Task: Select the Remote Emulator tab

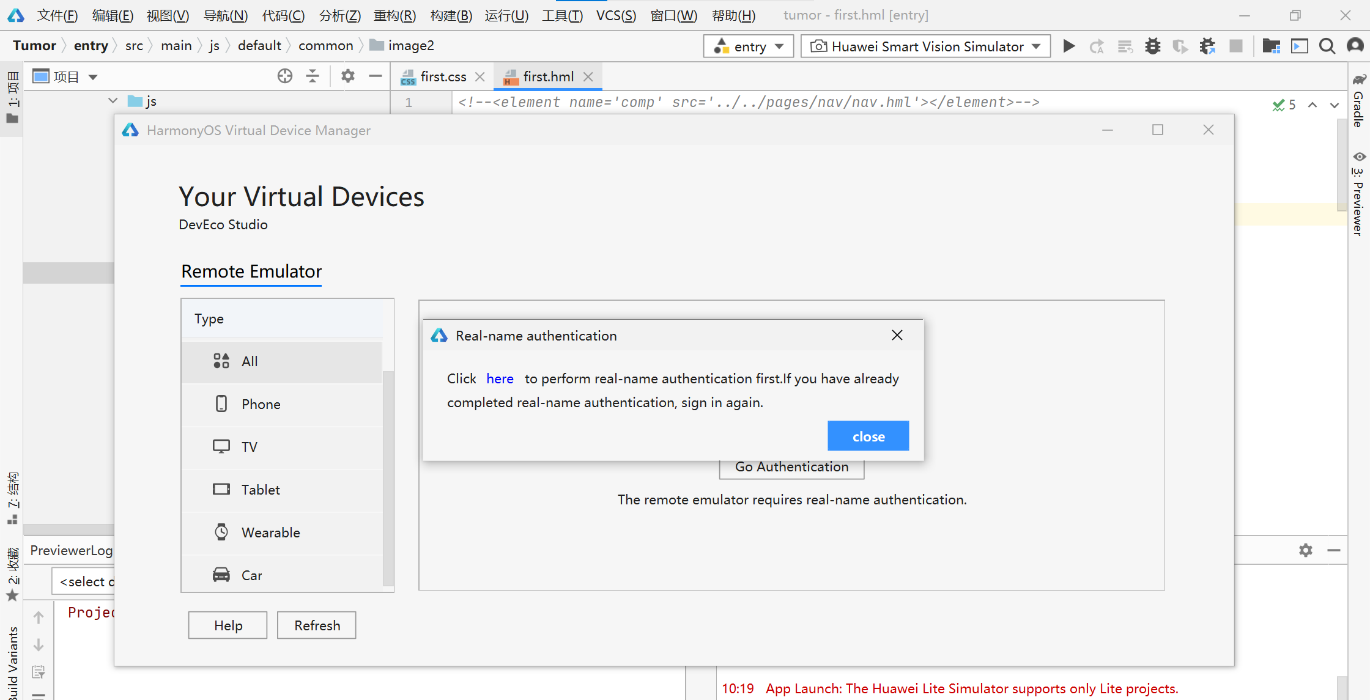Action: (x=251, y=271)
